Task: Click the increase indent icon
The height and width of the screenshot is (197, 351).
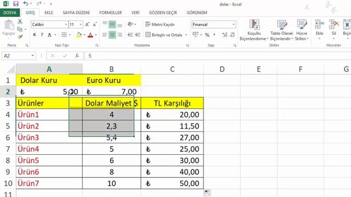Action: click(x=138, y=35)
